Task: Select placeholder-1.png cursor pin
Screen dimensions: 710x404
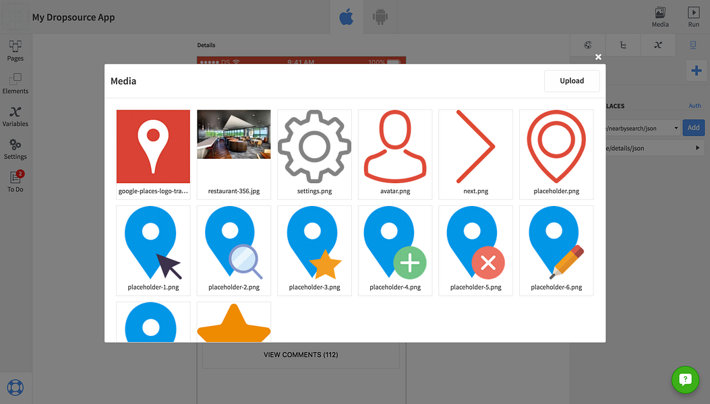Action: 153,250
